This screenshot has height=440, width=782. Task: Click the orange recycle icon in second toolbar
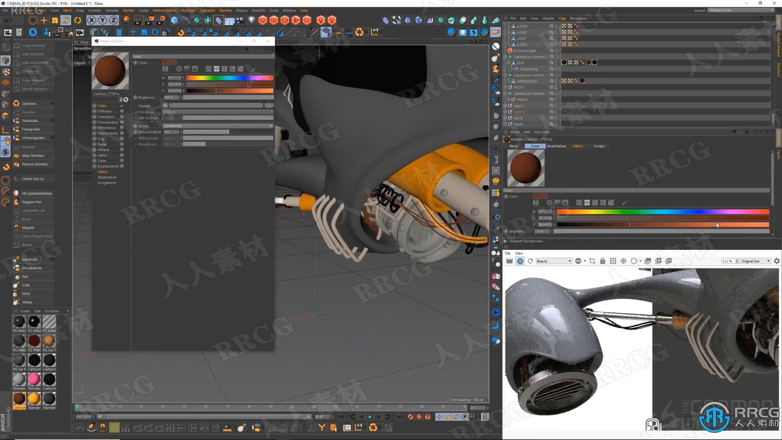pyautogui.click(x=359, y=32)
